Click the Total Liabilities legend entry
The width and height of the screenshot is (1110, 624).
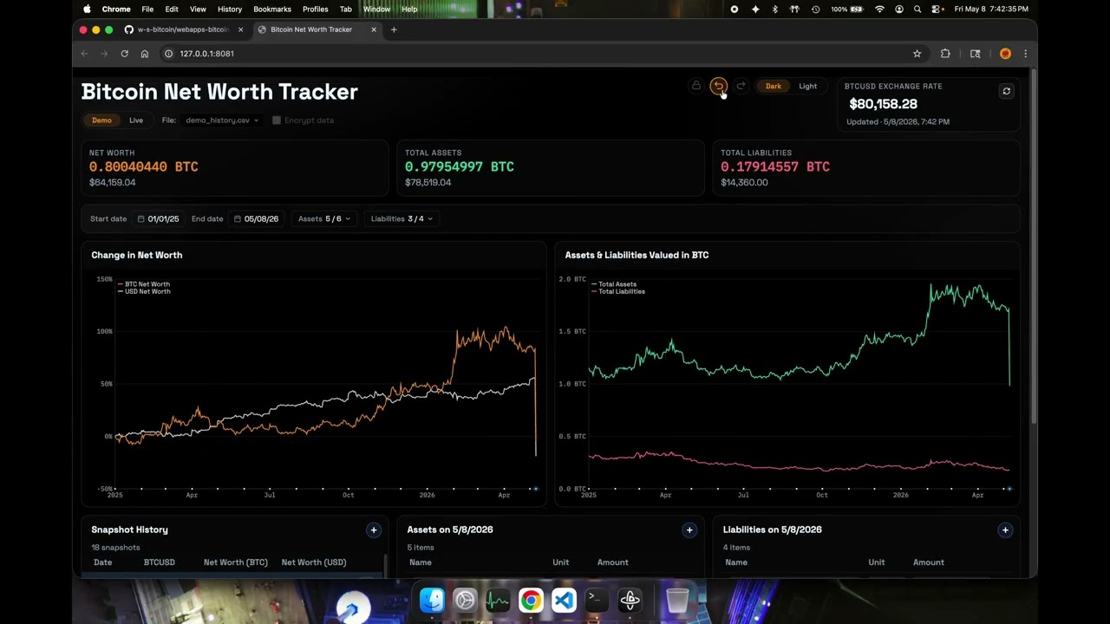tap(617, 291)
